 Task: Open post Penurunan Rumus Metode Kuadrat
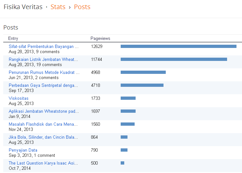point(44,72)
